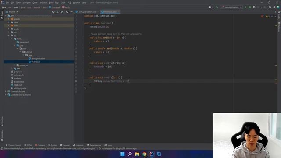
Task: Click IntelliJ IDEA icon on taskbar
Action: tap(151, 154)
